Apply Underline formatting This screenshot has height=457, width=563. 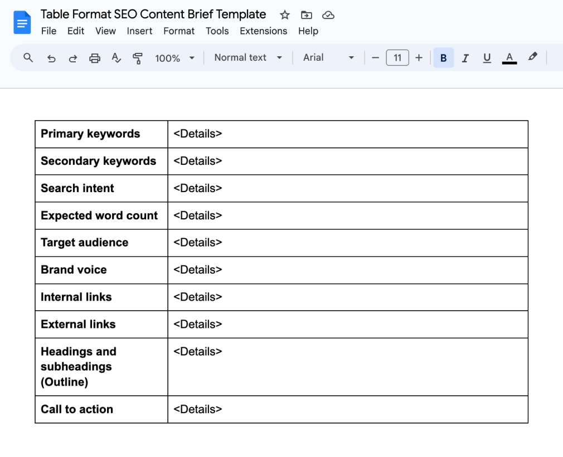click(487, 57)
